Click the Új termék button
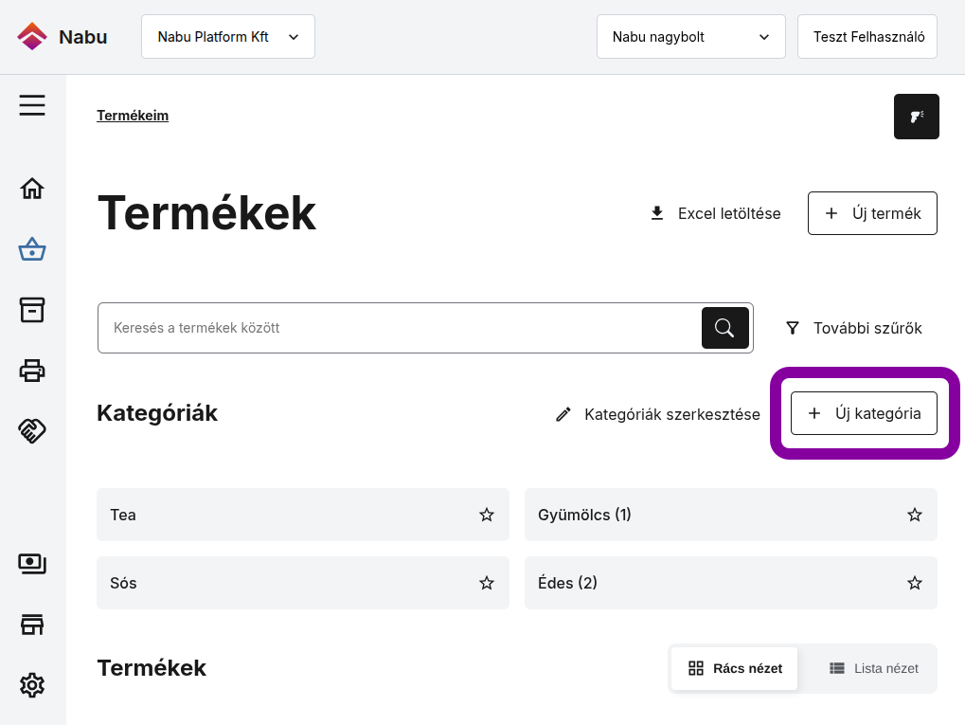Screen dimensions: 965x725 tap(872, 213)
